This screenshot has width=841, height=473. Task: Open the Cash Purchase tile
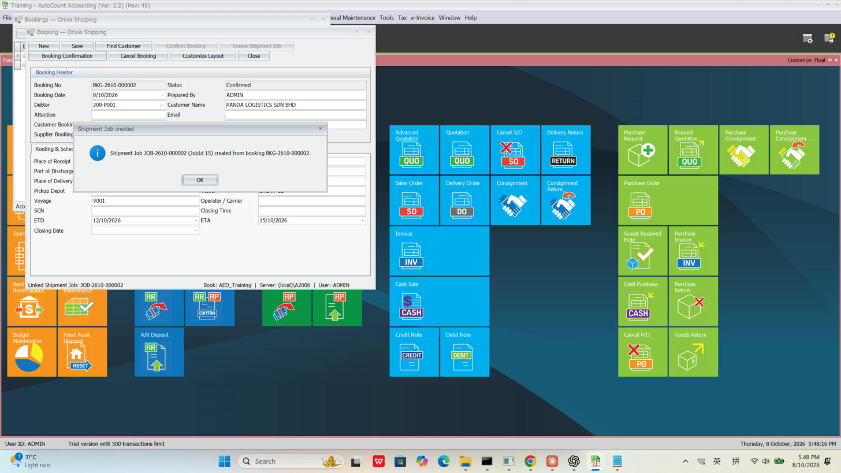[x=643, y=301]
